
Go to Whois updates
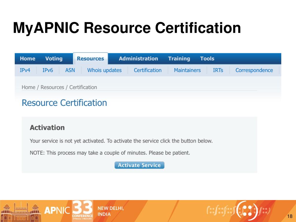tap(104, 70)
